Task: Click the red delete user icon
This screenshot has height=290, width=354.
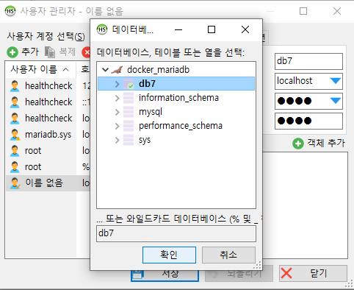Action: (86, 52)
